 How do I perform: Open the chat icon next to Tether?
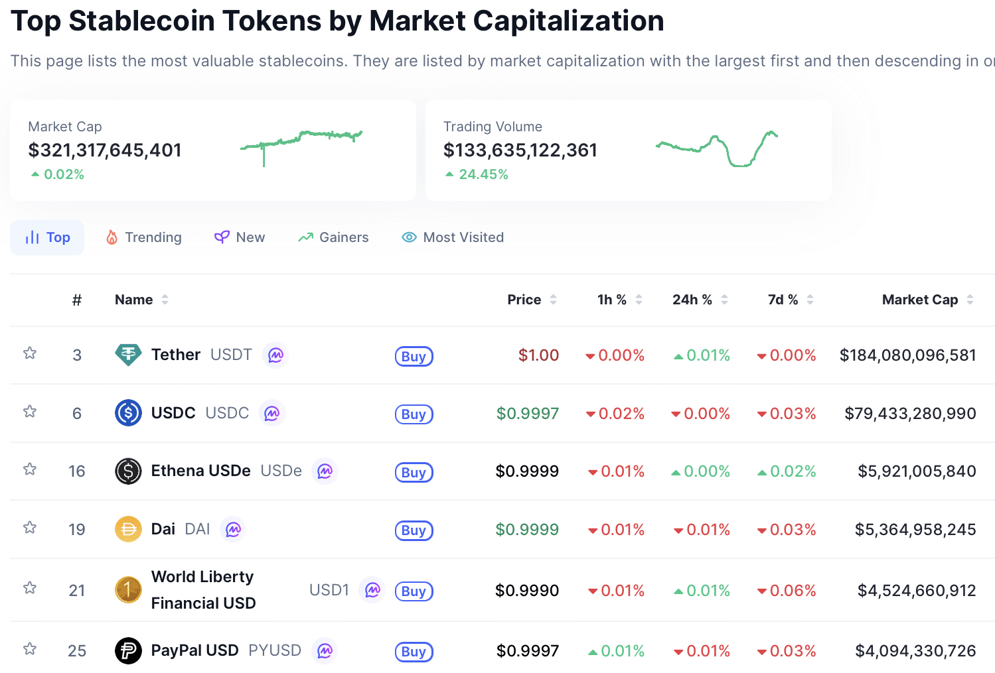[x=275, y=355]
